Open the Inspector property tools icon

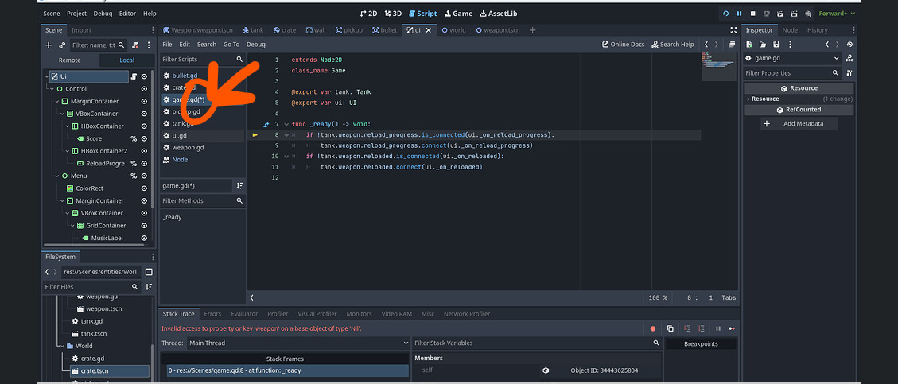tap(849, 73)
